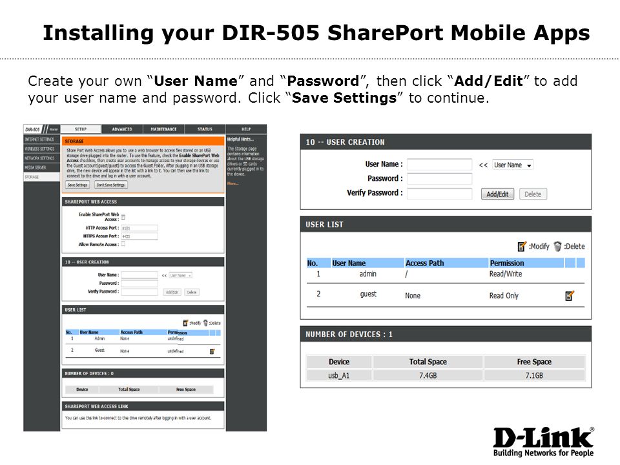Click the Delete trash legend icon in enlarged User List
Viewport: 620px width, 465px height.
557,246
